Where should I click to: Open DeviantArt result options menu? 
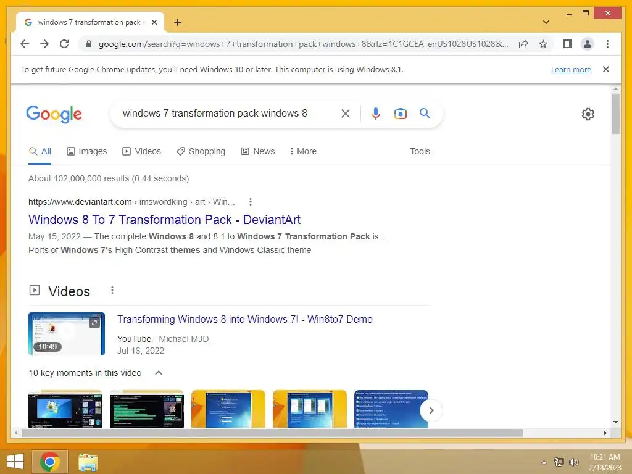(x=251, y=202)
